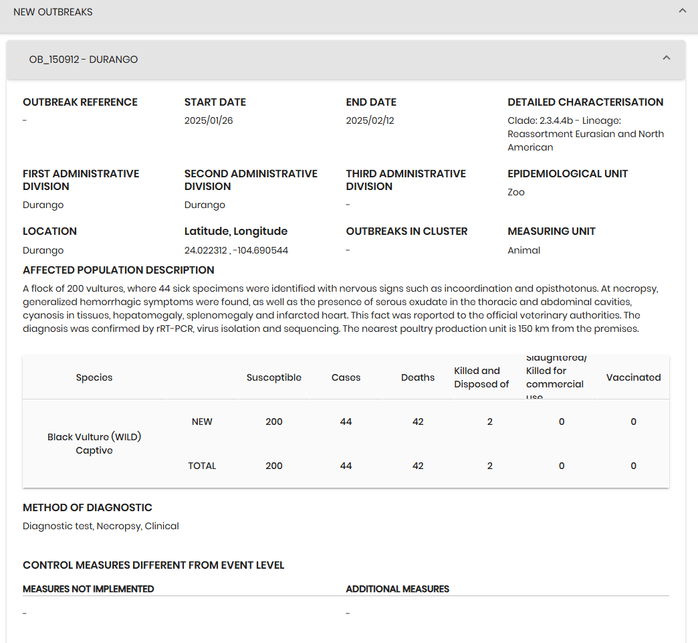Click the Animal measuring unit value
Screen dimensions: 698x643
tap(523, 250)
